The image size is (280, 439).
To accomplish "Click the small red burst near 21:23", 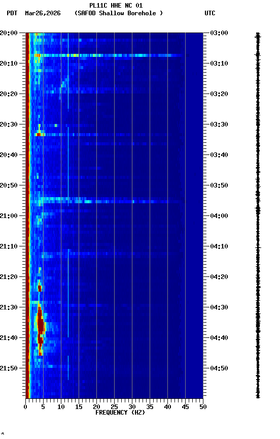I will [40, 288].
